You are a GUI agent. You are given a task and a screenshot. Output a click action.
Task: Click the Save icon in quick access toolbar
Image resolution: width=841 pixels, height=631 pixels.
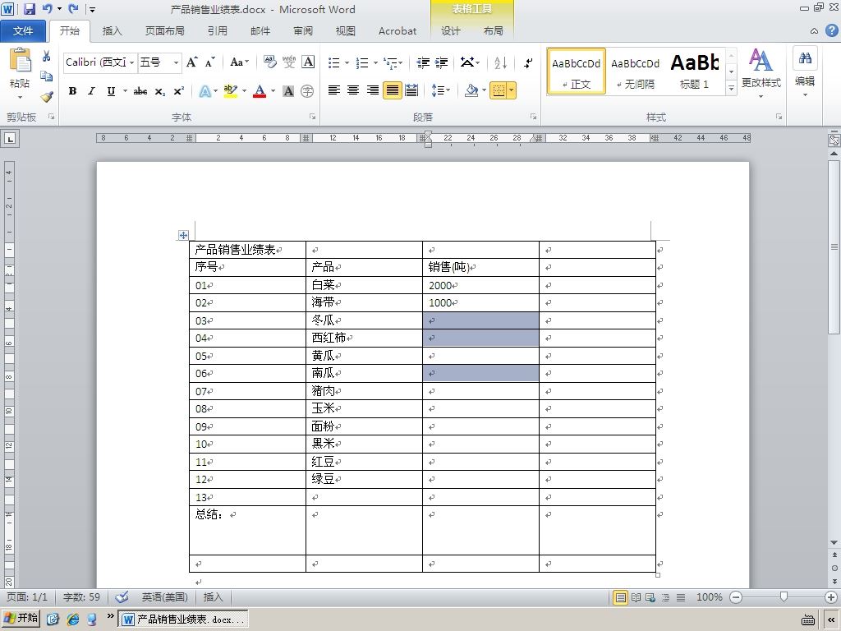pyautogui.click(x=29, y=8)
